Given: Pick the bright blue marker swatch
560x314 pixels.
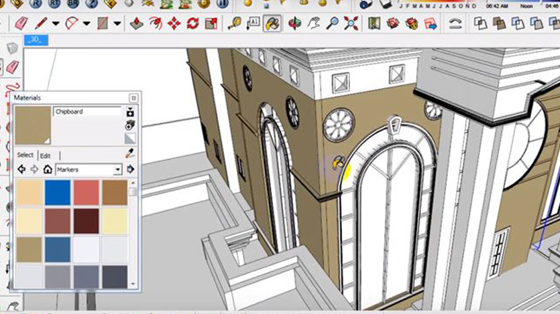Looking at the screenshot, I should point(58,193).
